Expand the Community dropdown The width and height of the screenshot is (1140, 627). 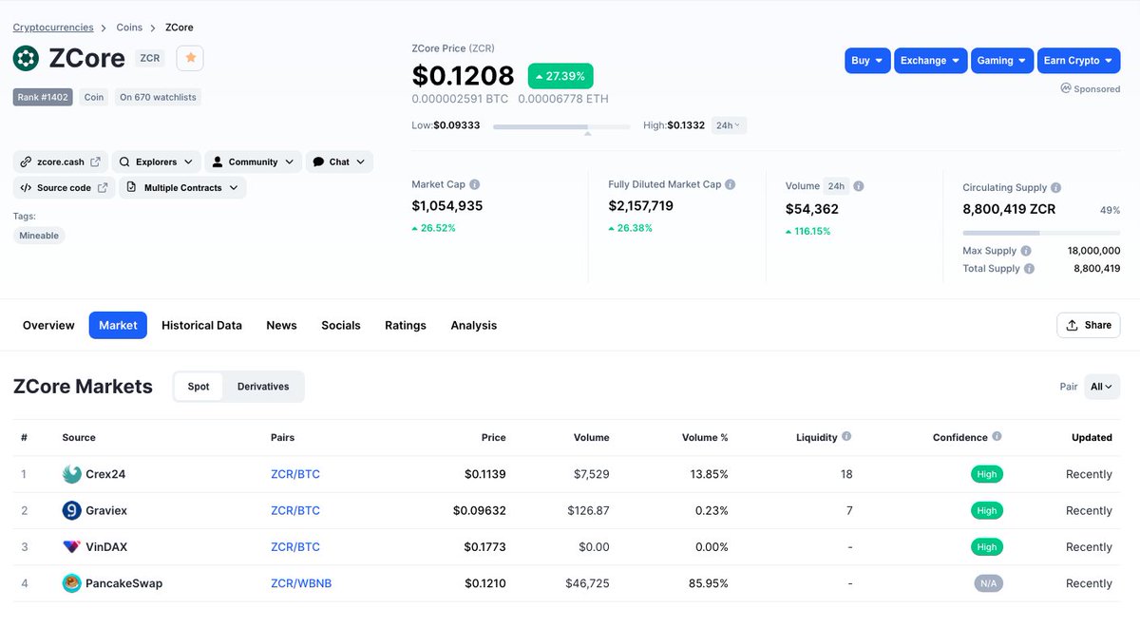(x=254, y=161)
